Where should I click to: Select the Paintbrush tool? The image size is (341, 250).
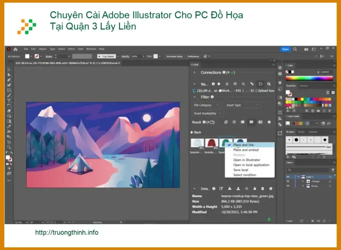[x=9, y=95]
